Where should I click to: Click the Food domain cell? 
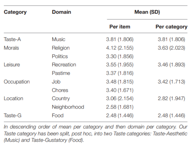click(x=58, y=116)
